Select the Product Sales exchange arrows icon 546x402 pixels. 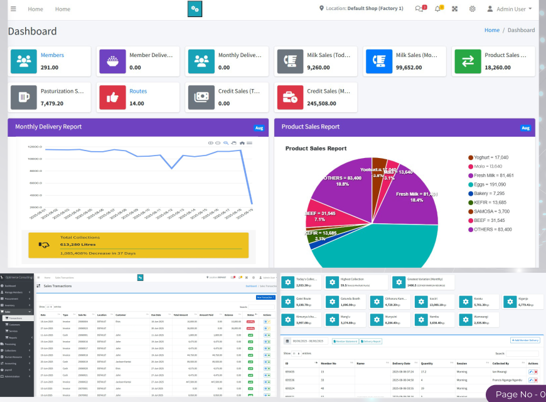tap(468, 61)
